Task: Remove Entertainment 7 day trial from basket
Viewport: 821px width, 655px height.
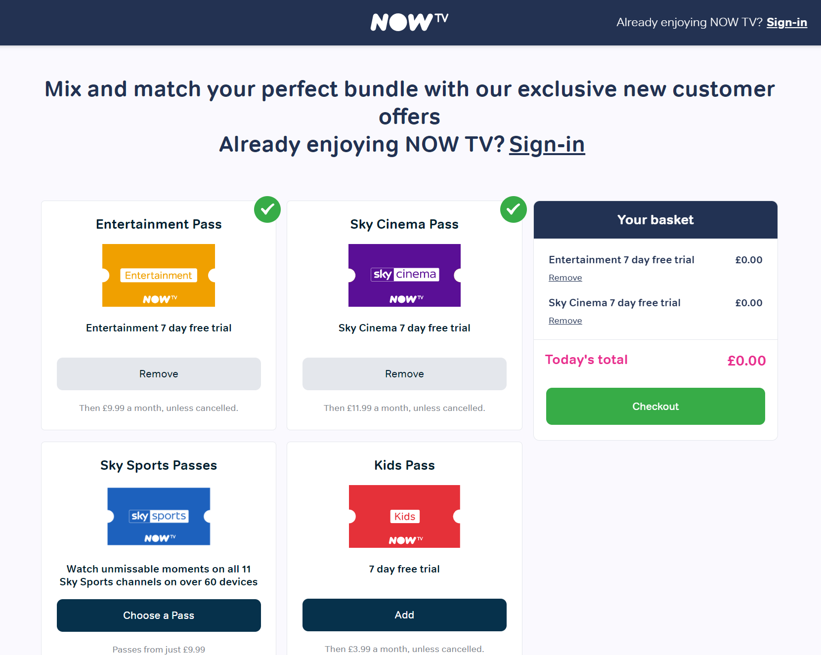Action: [565, 278]
